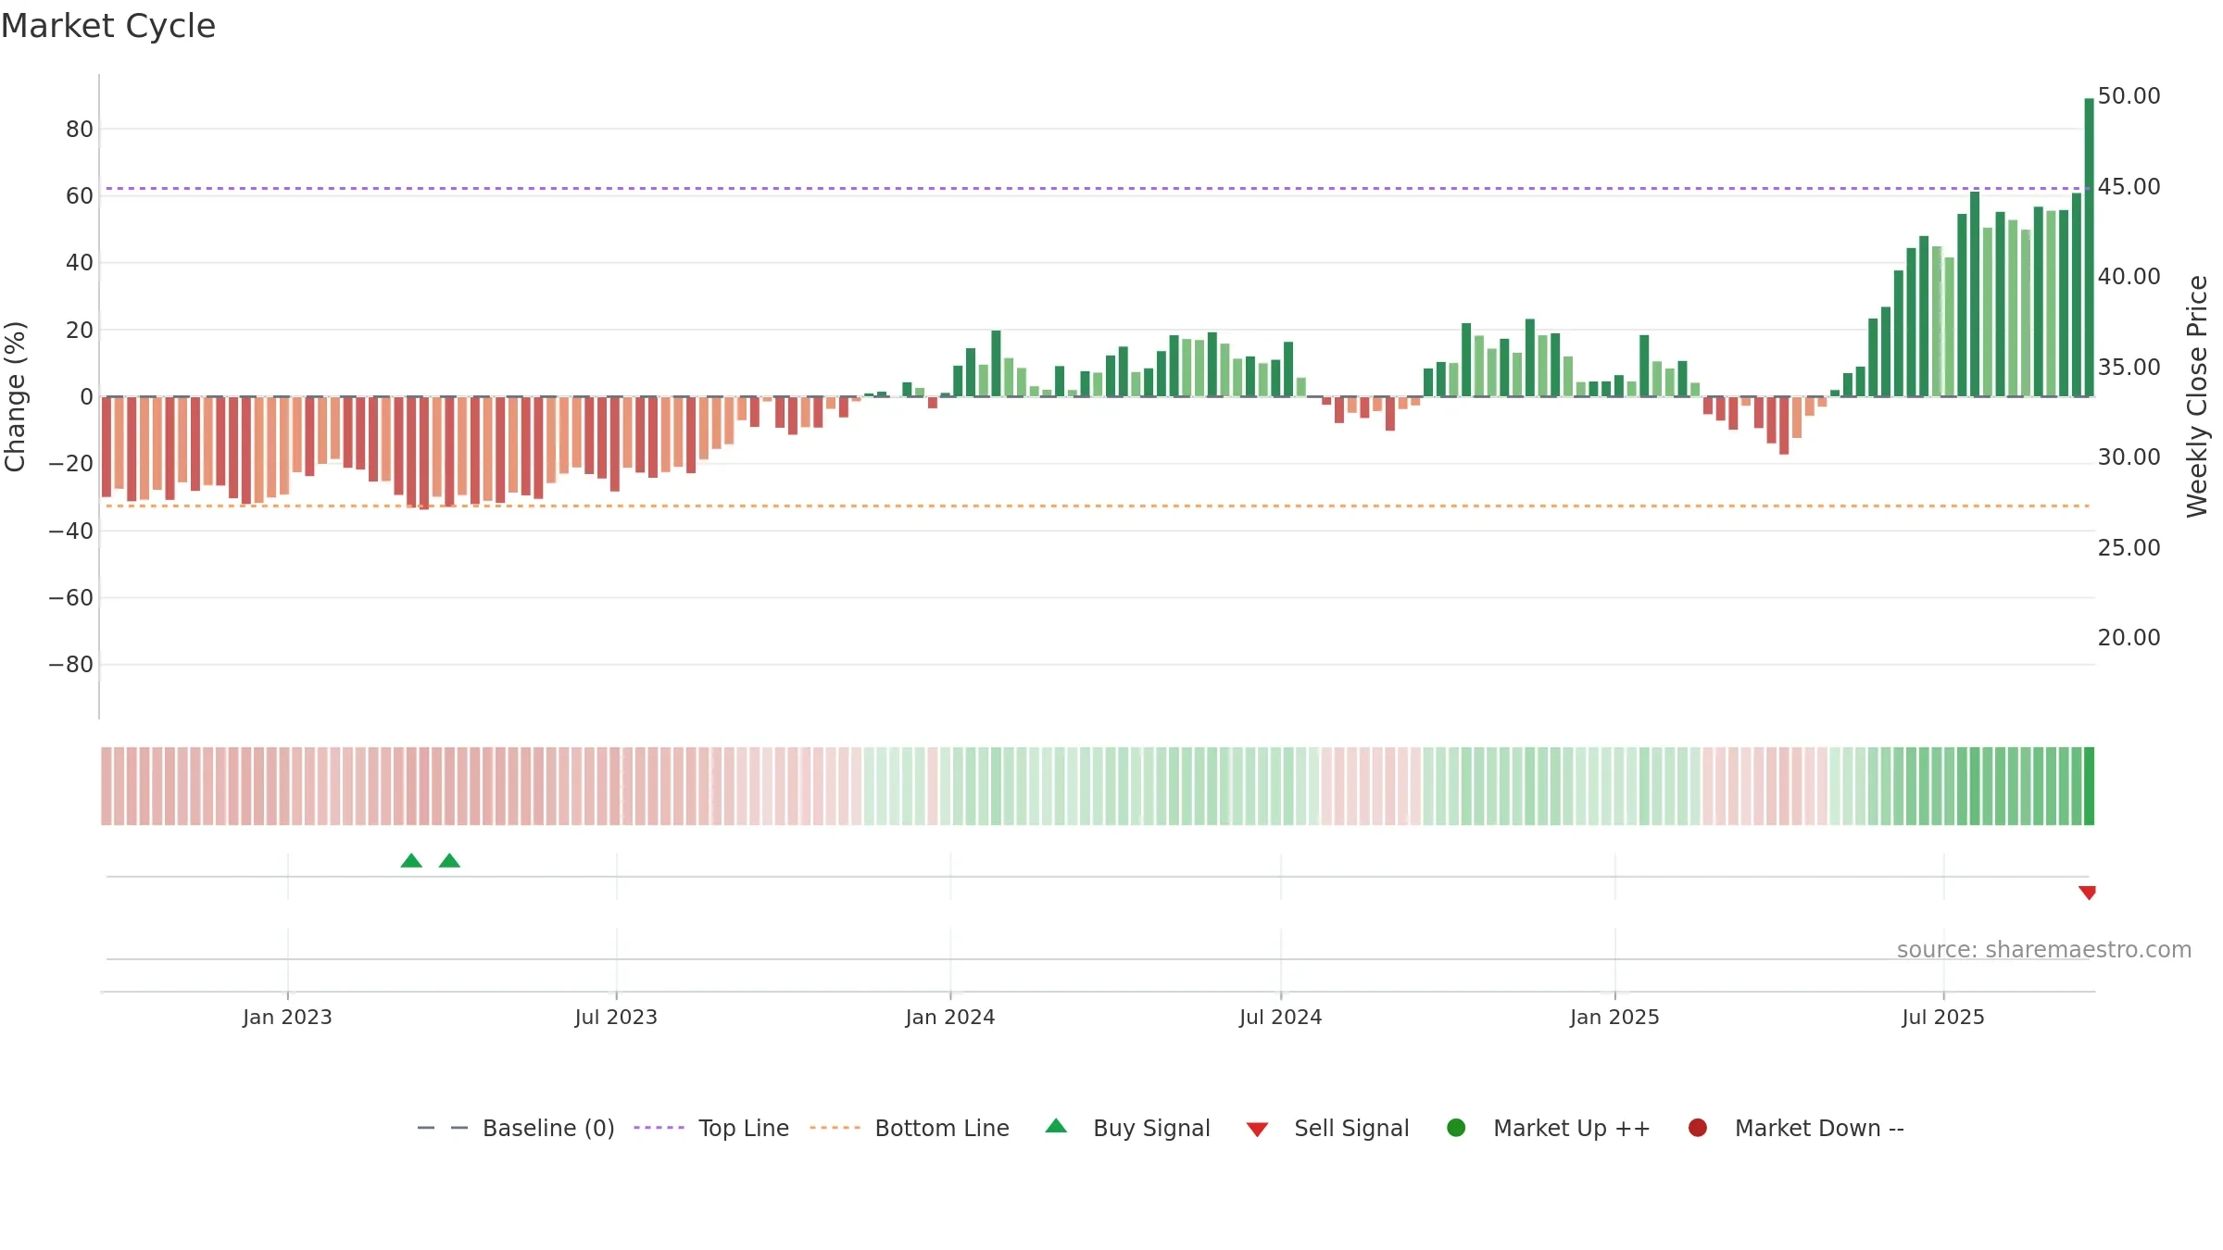This screenshot has width=2223, height=1250.
Task: Click the Jul 2025 x-axis label
Action: click(x=1943, y=1017)
